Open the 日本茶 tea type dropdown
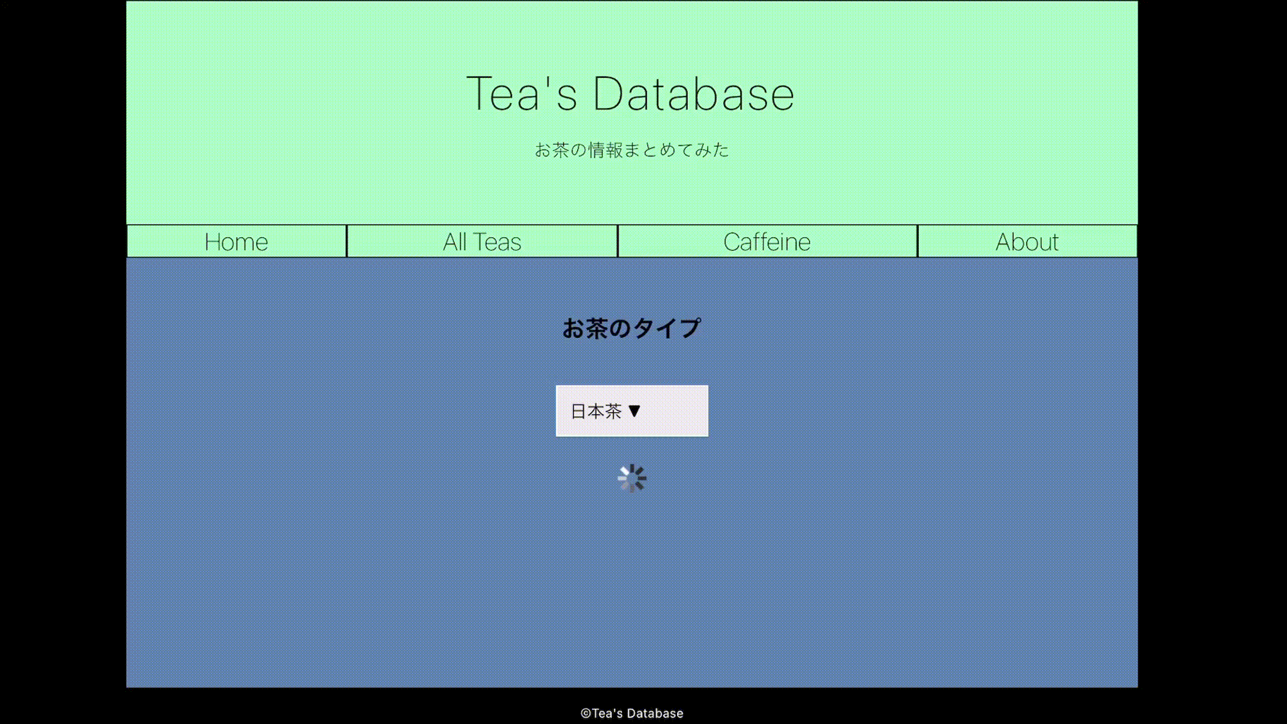1287x724 pixels. (x=631, y=411)
